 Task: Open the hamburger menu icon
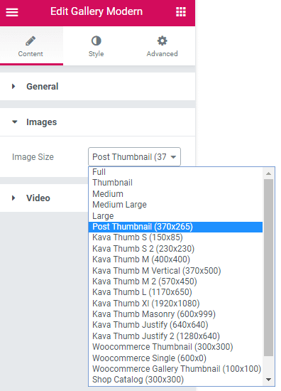point(12,12)
